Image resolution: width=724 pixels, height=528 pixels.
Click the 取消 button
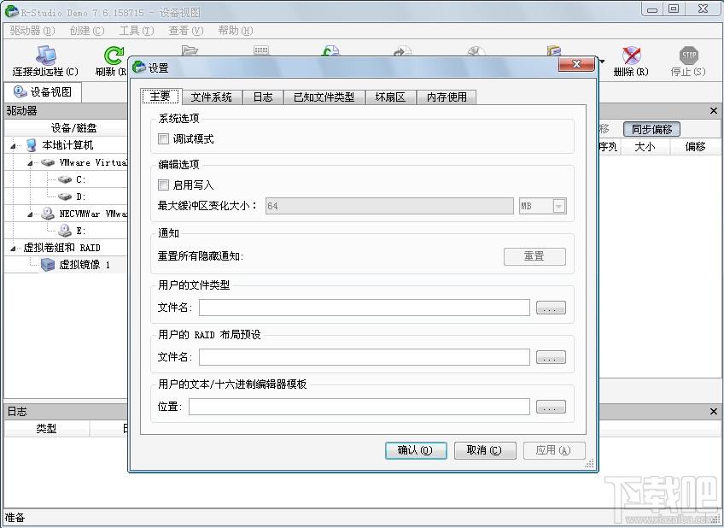pos(484,450)
